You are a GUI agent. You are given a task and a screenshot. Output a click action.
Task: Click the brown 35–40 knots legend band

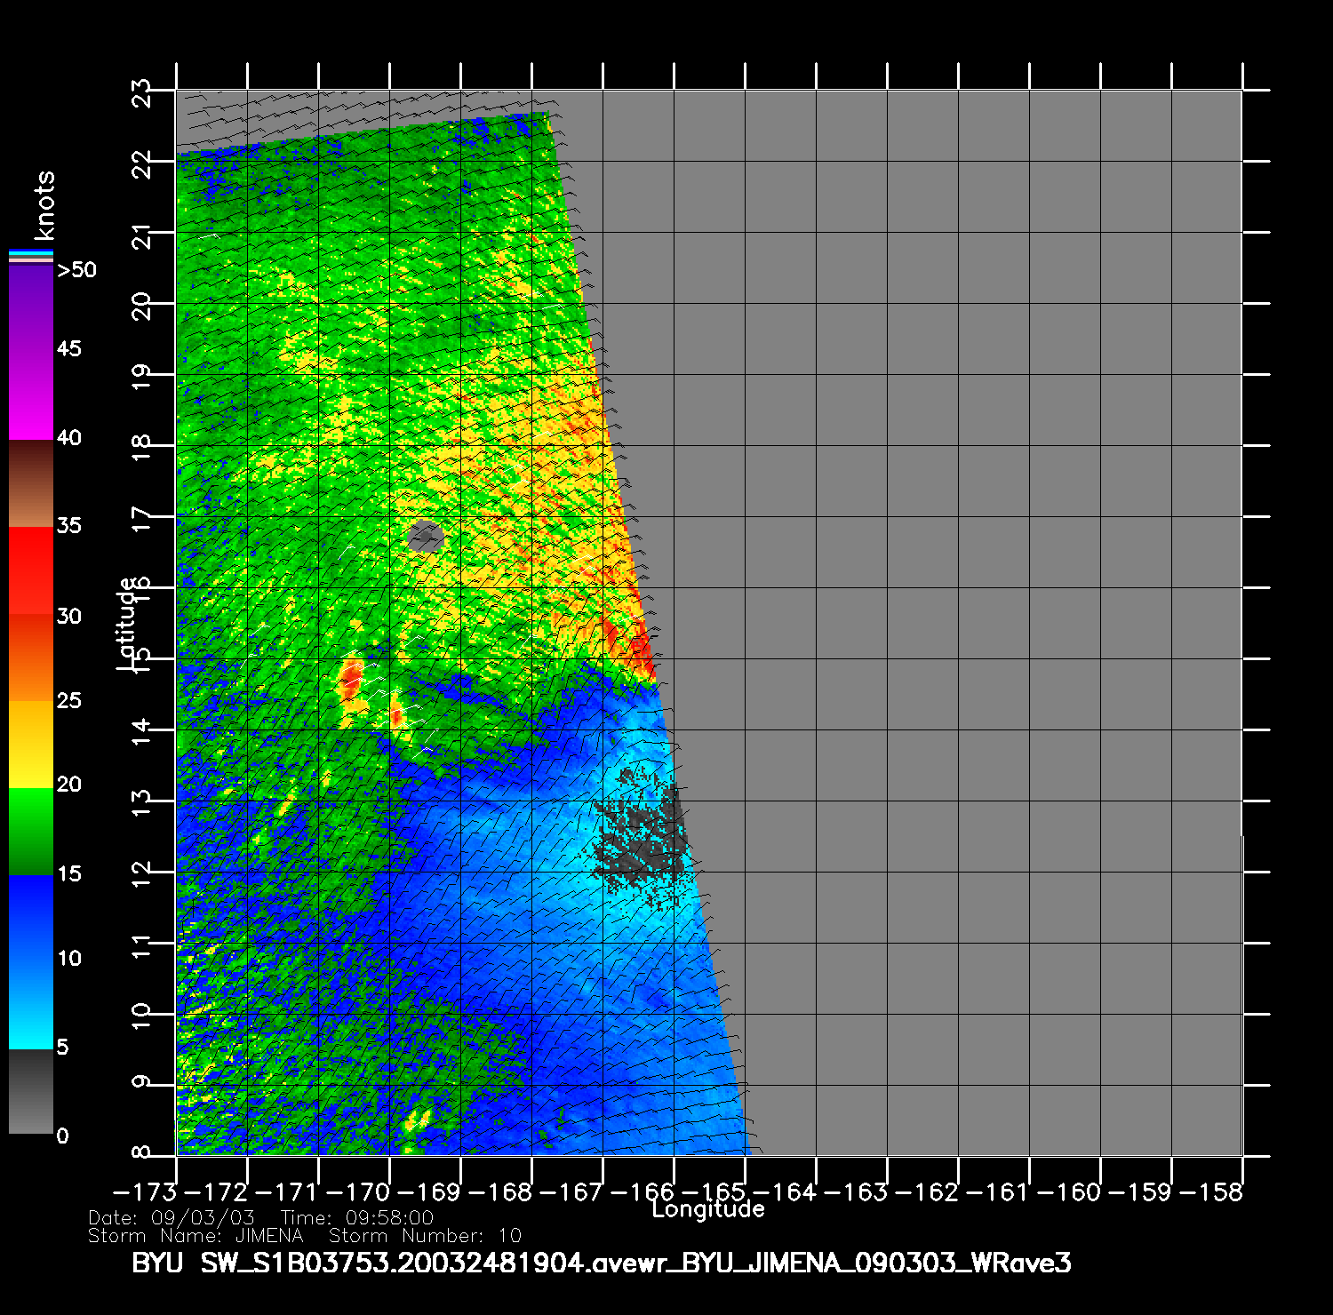(x=31, y=484)
